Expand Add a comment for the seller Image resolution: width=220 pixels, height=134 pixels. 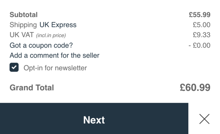54,55
